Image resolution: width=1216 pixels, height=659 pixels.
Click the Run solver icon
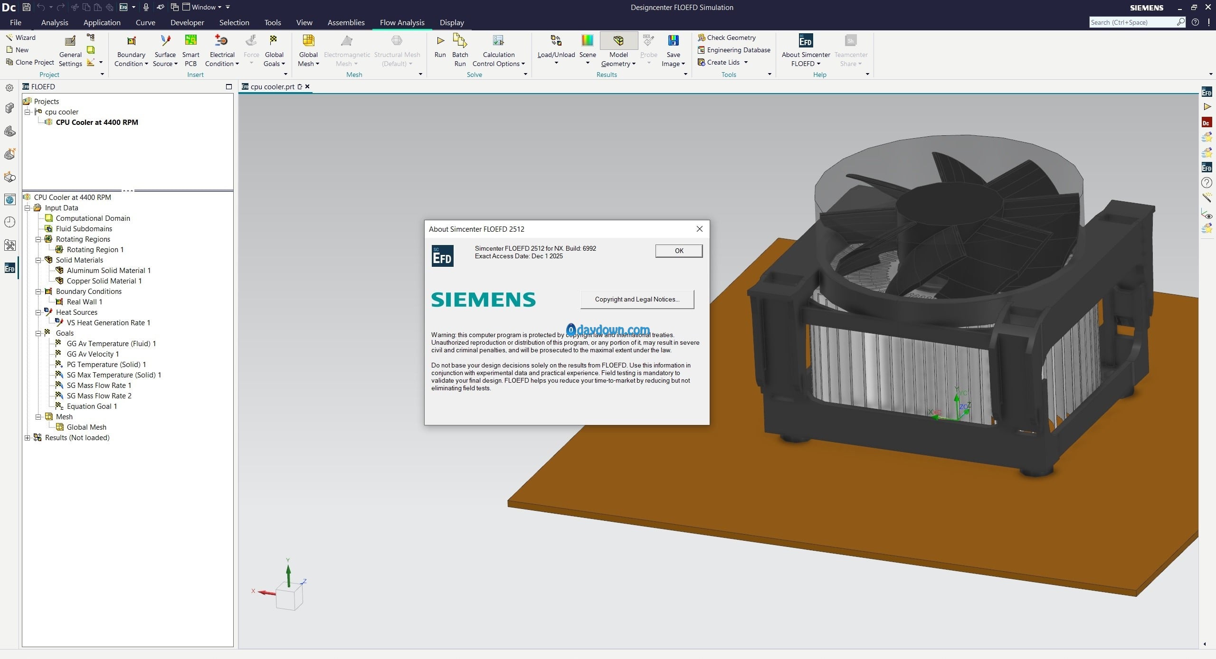tap(440, 41)
